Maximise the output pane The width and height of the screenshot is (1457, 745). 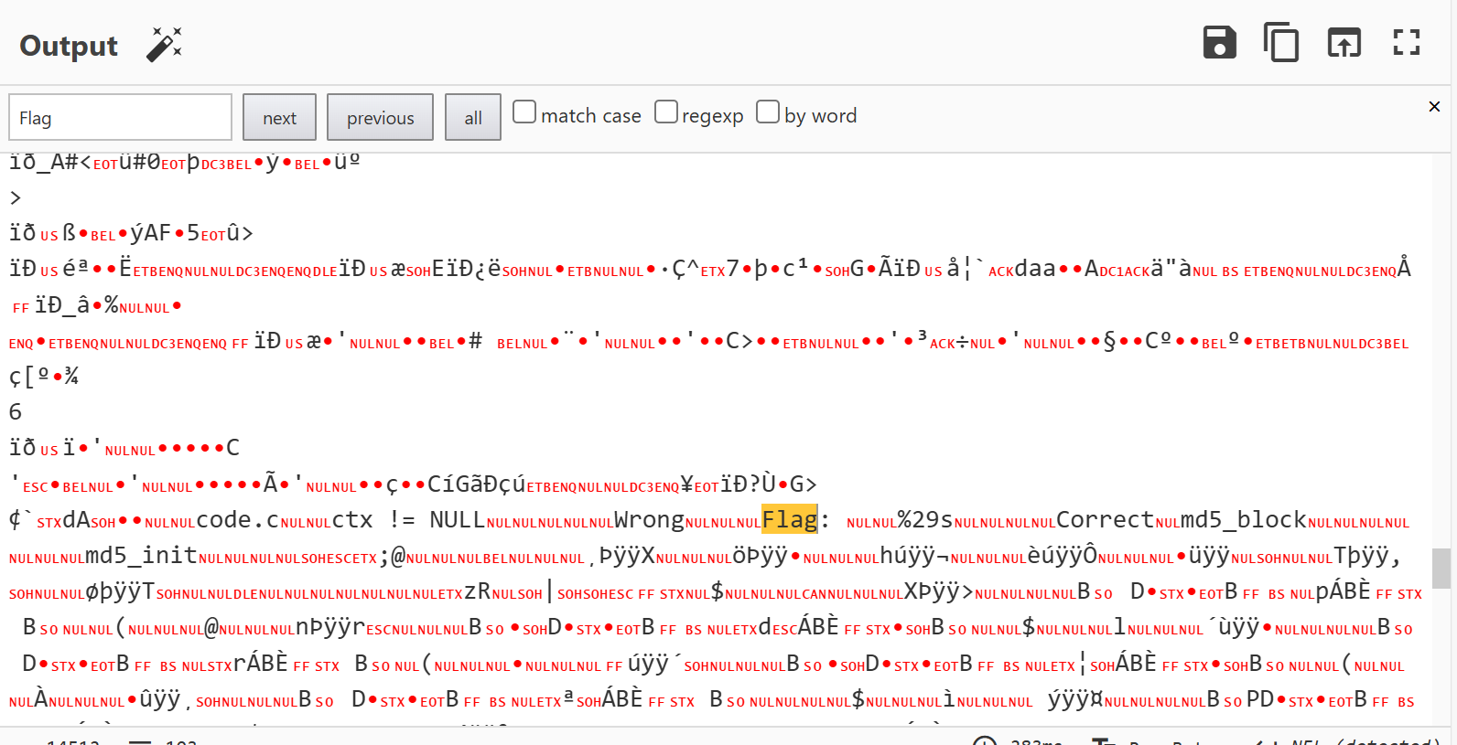click(1406, 43)
